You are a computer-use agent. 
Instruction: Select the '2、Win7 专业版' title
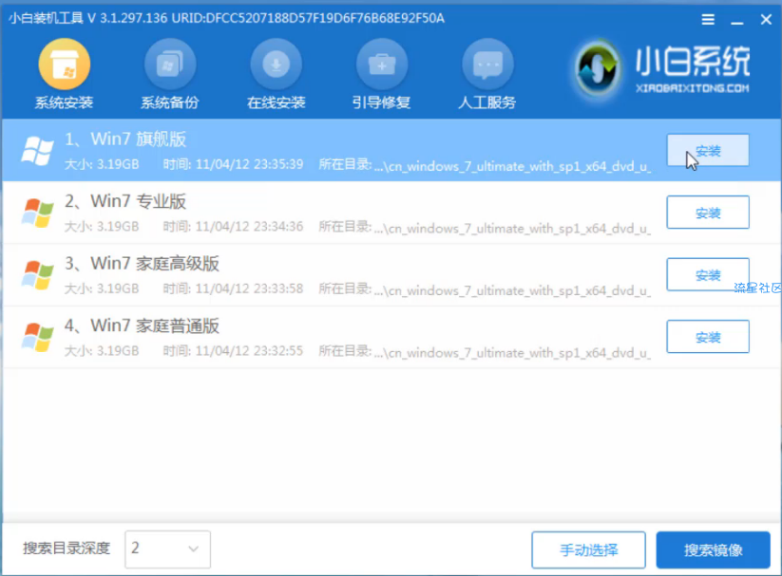[x=125, y=201]
